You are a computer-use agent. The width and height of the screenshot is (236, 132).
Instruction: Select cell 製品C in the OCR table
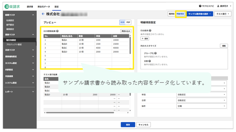pyautogui.click(x=69, y=48)
